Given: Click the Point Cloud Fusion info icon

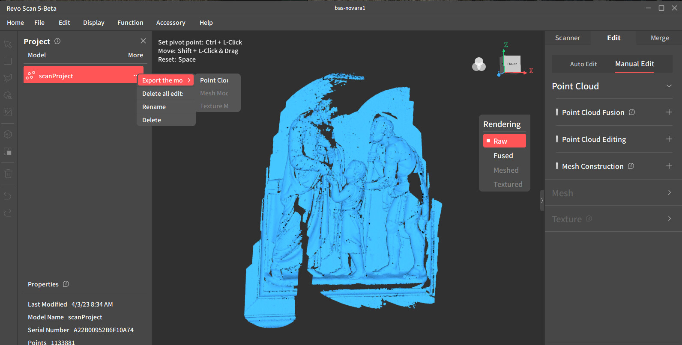Looking at the screenshot, I should [x=632, y=112].
